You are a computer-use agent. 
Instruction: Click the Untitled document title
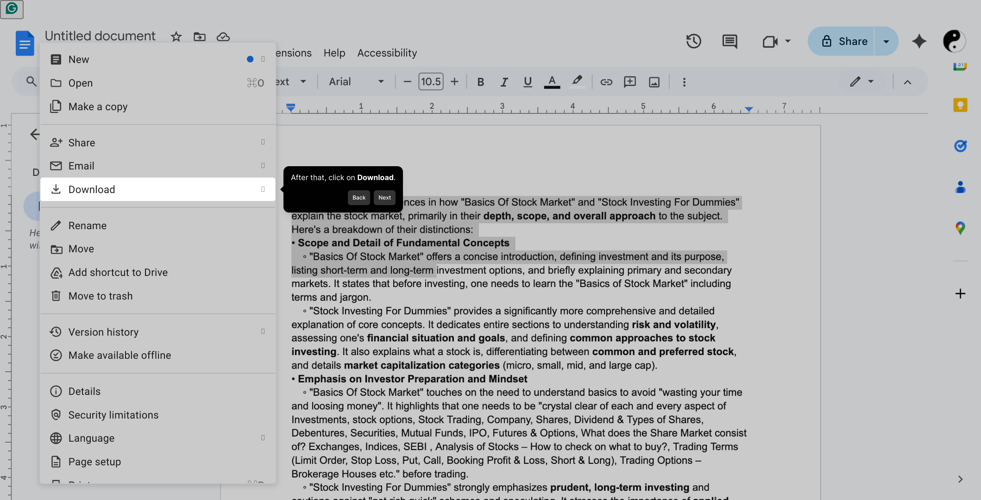tap(100, 36)
